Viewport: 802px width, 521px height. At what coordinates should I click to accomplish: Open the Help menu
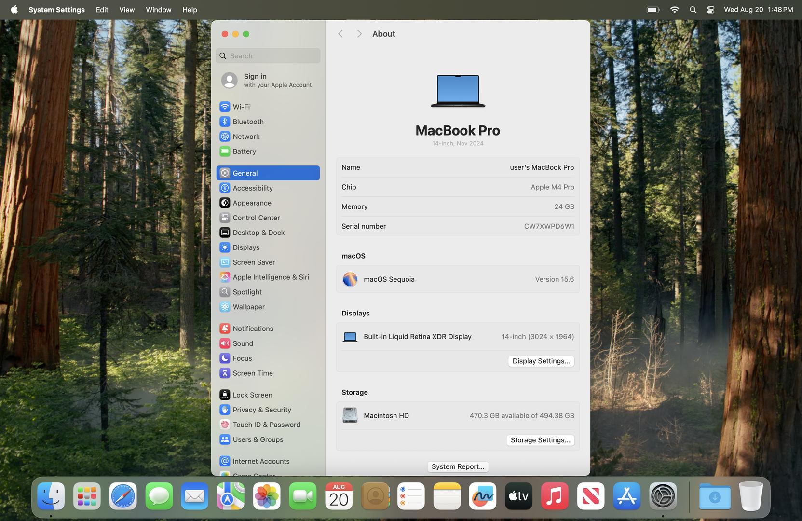click(x=190, y=10)
